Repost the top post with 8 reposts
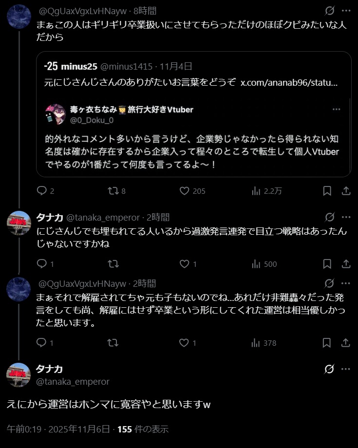Screen dimensions: 358x448 [x=113, y=191]
